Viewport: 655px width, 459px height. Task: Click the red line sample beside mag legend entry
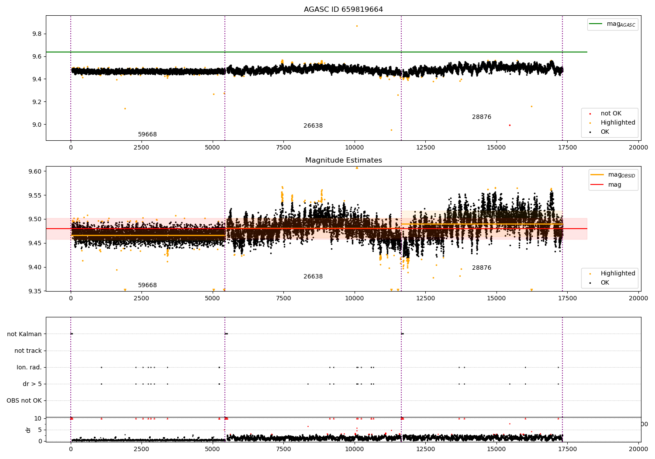pyautogui.click(x=597, y=184)
